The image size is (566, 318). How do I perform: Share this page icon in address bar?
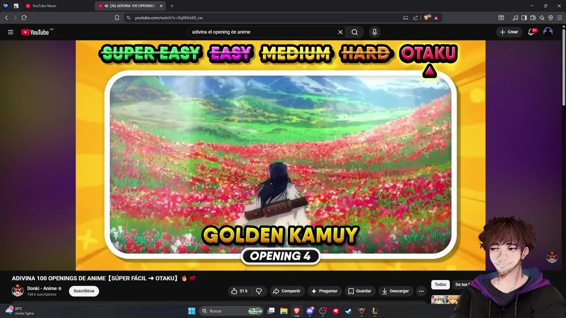[x=416, y=18]
